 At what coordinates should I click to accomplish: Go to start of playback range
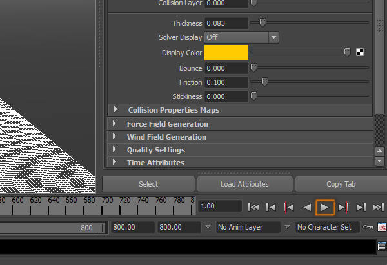point(254,206)
